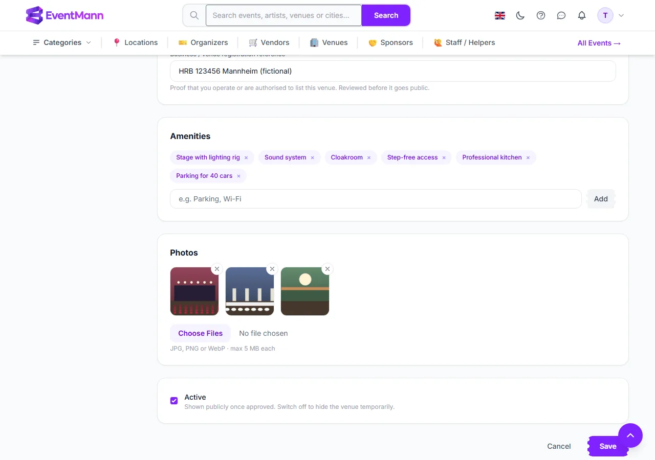Click the amenity text input field
This screenshot has width=655, height=460.
pyautogui.click(x=376, y=199)
